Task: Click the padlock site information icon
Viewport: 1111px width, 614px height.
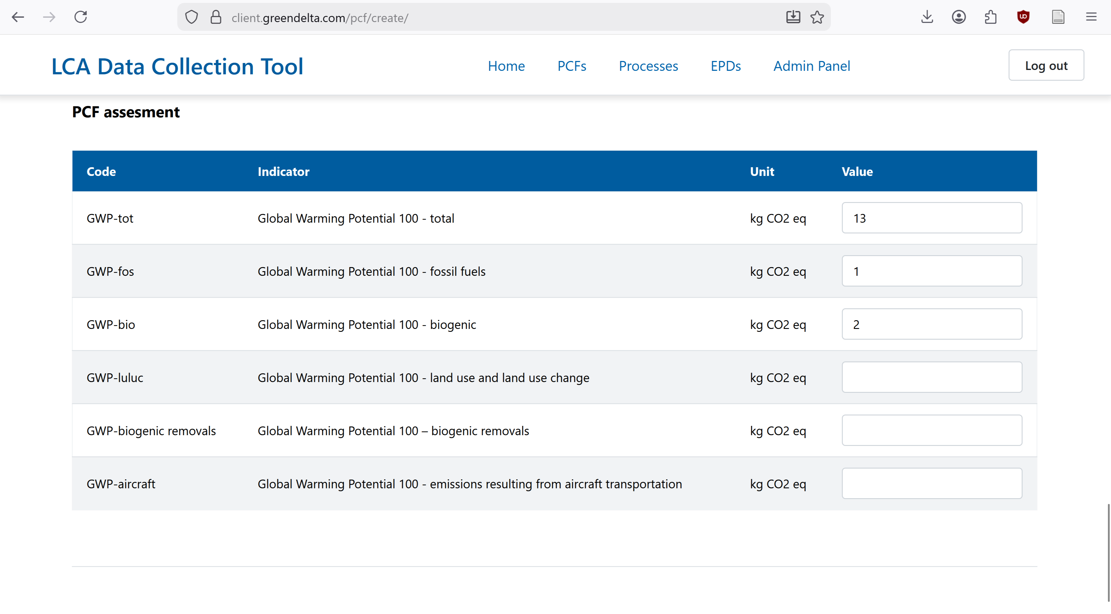Action: click(216, 17)
